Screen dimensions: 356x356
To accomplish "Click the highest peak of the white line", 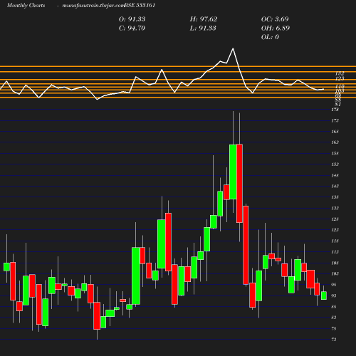I will click(x=233, y=48).
